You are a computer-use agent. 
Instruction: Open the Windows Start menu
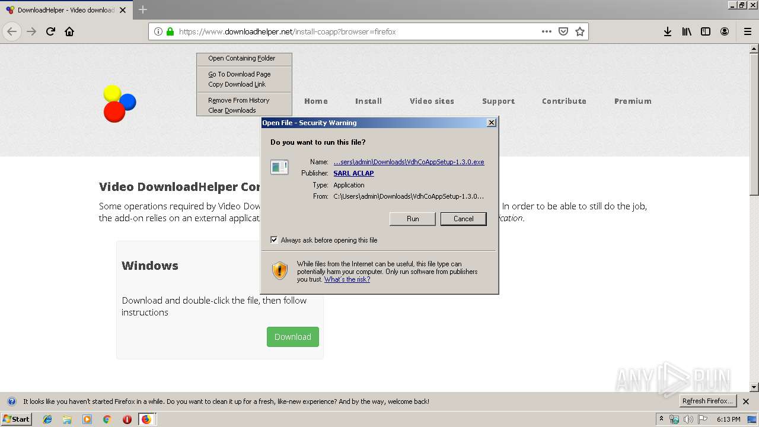[17, 419]
